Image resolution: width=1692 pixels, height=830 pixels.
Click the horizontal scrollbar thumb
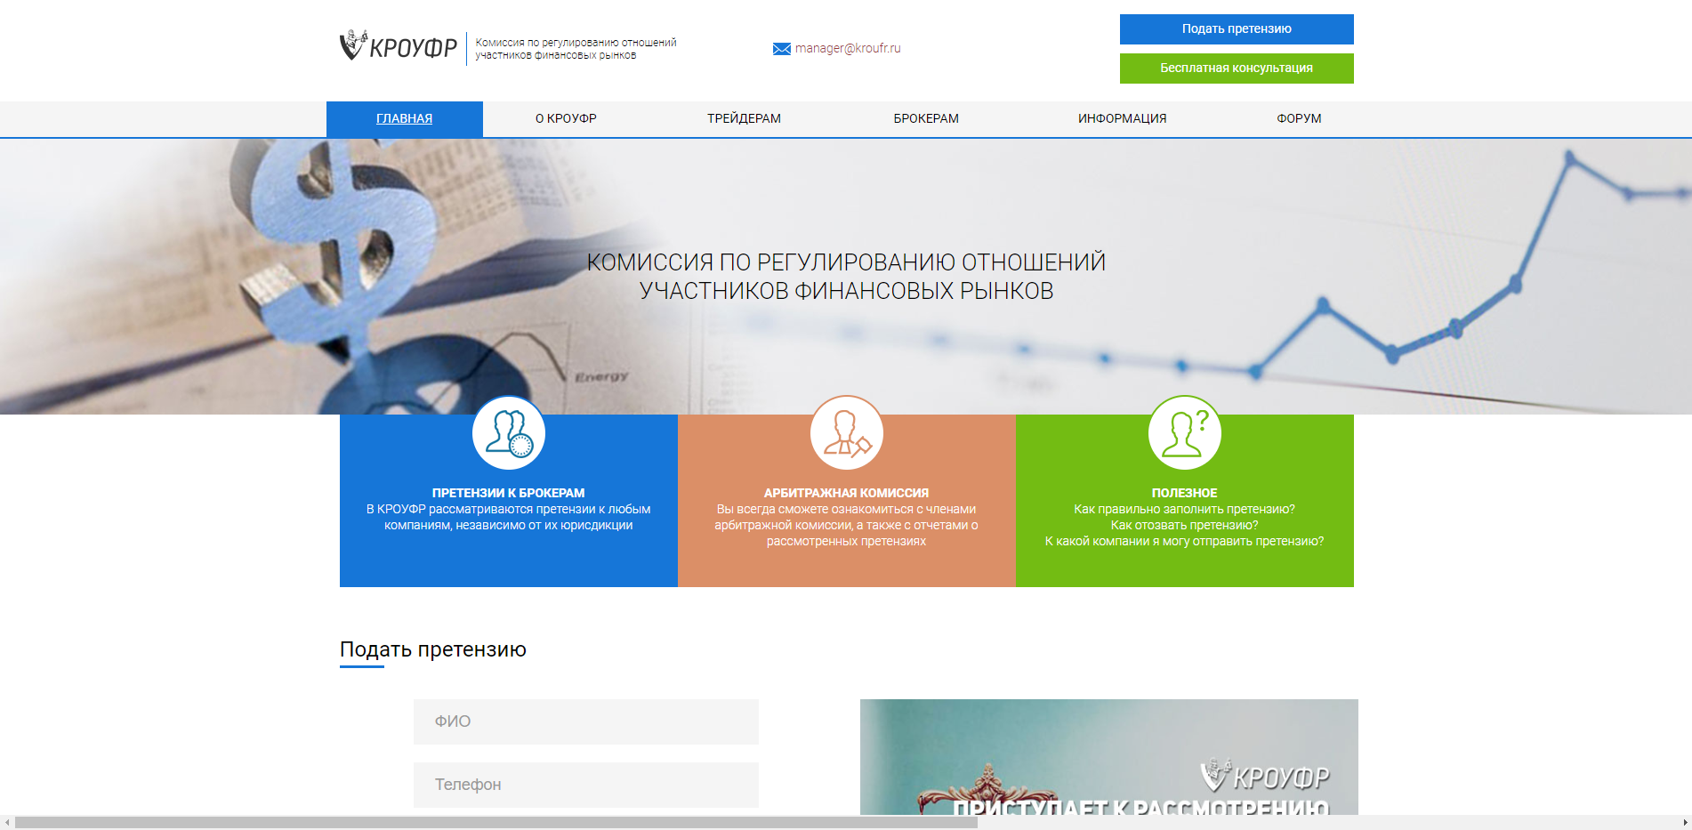pos(496,823)
